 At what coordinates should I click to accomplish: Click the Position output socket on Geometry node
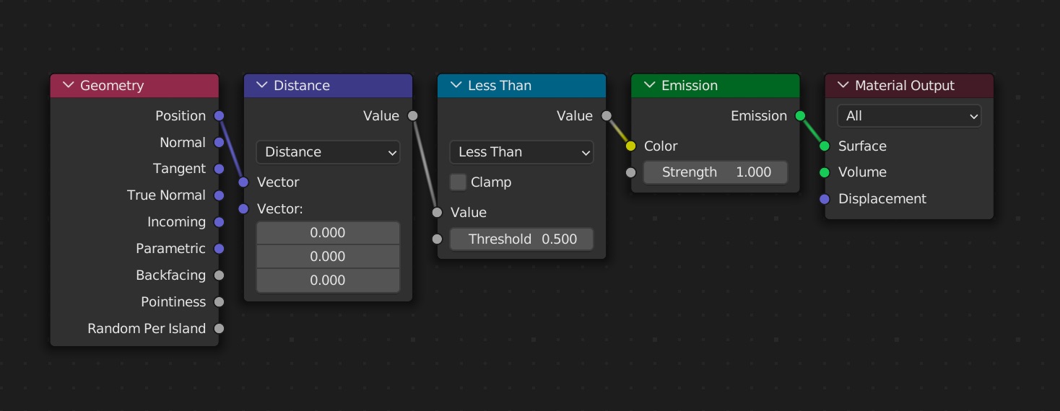219,115
